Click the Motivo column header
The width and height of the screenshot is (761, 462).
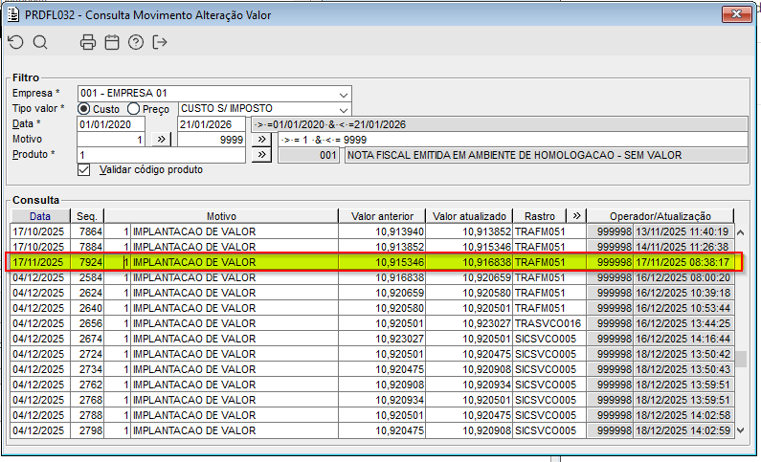pyautogui.click(x=221, y=216)
